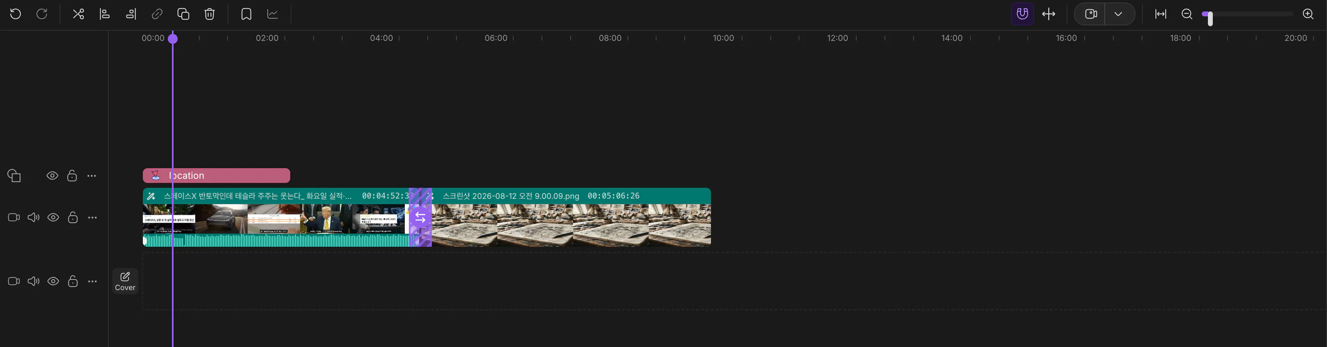
Task: Delete the selected clip with trash icon
Action: (x=209, y=14)
